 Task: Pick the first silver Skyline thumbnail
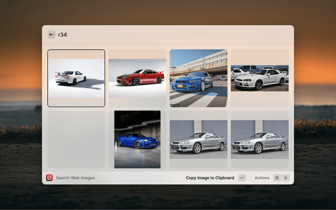click(198, 139)
